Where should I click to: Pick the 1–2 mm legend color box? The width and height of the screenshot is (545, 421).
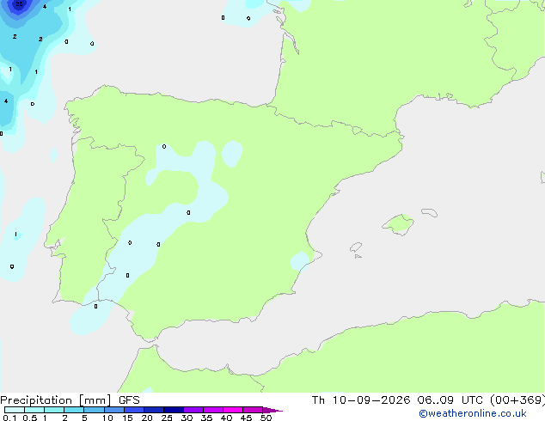[54, 410]
